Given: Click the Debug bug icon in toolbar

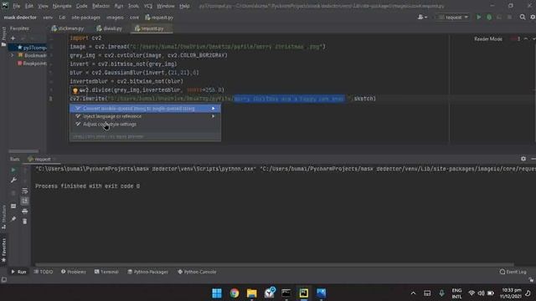Looking at the screenshot, I should click(x=489, y=17).
